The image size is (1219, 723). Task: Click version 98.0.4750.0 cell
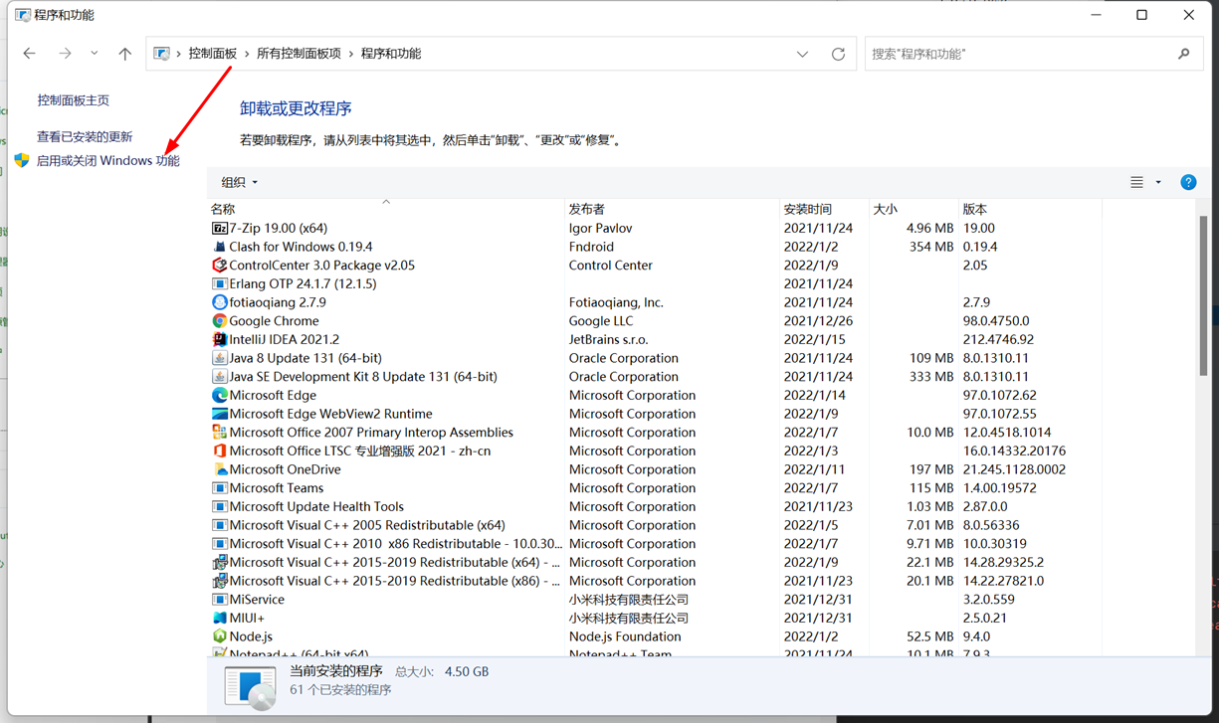click(996, 321)
